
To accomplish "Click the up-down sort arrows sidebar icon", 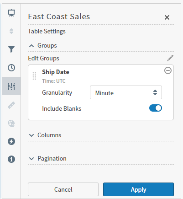I will (11, 31).
